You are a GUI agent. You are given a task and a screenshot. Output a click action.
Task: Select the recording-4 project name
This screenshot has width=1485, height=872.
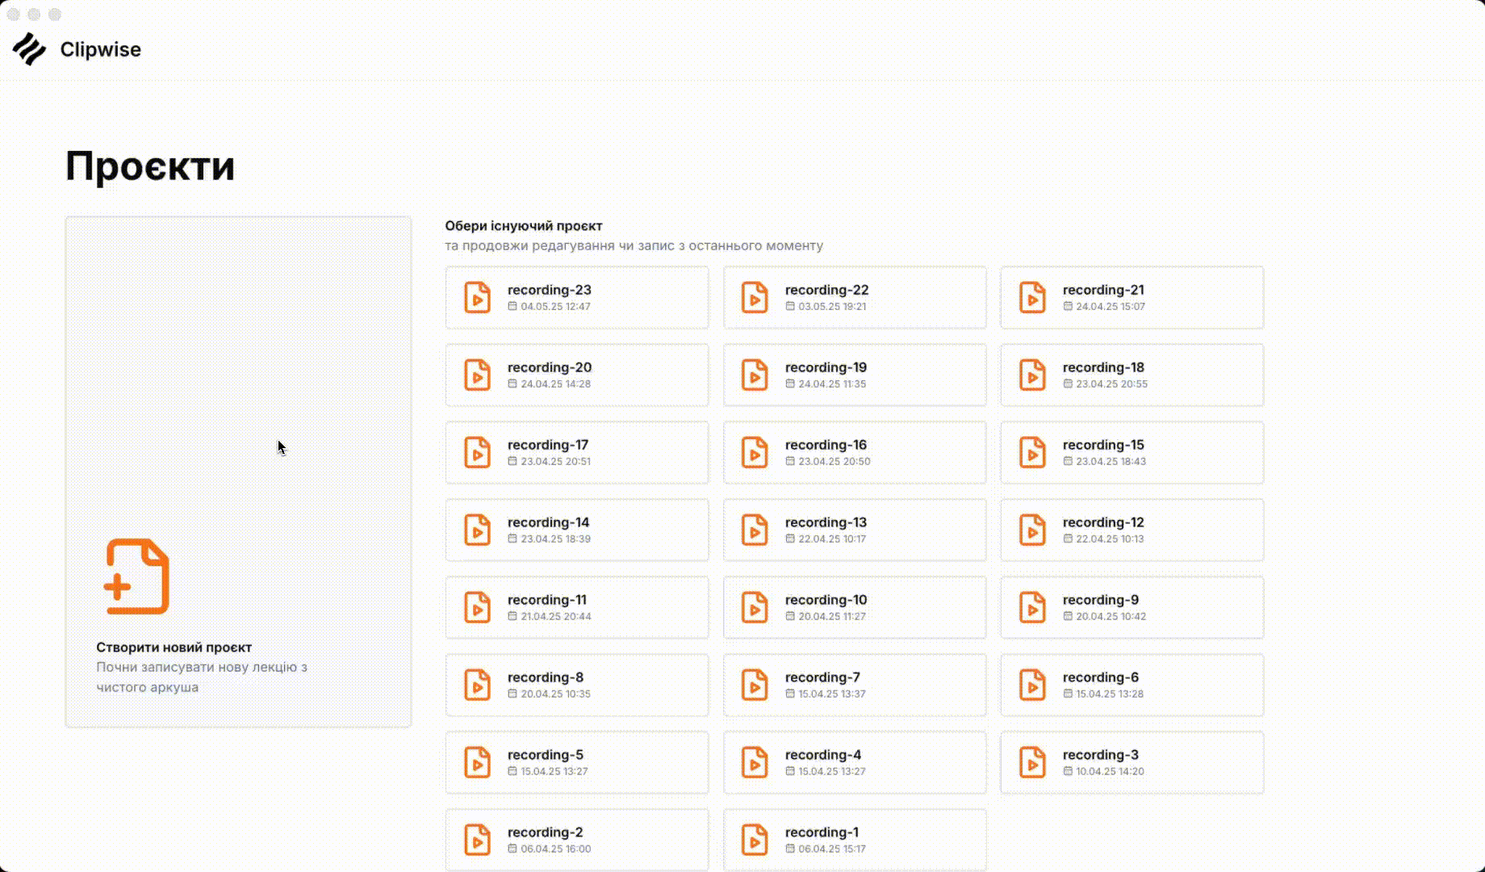(823, 755)
